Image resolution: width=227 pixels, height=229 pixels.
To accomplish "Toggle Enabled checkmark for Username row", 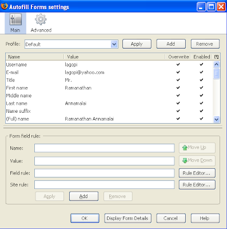I will click(201, 65).
